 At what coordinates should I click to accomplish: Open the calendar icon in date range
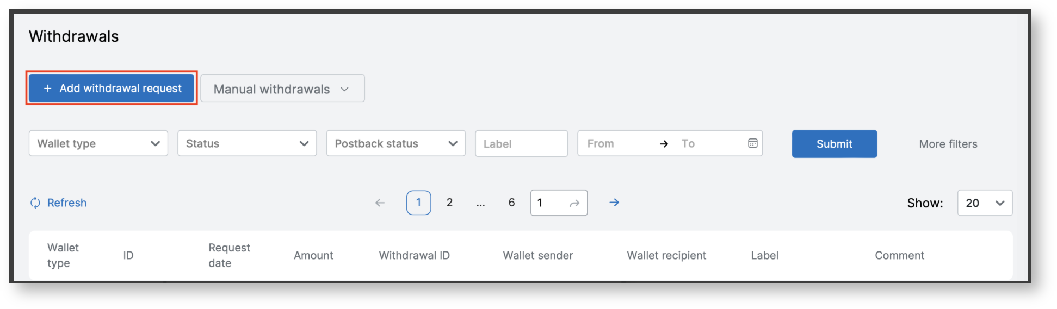click(x=752, y=143)
